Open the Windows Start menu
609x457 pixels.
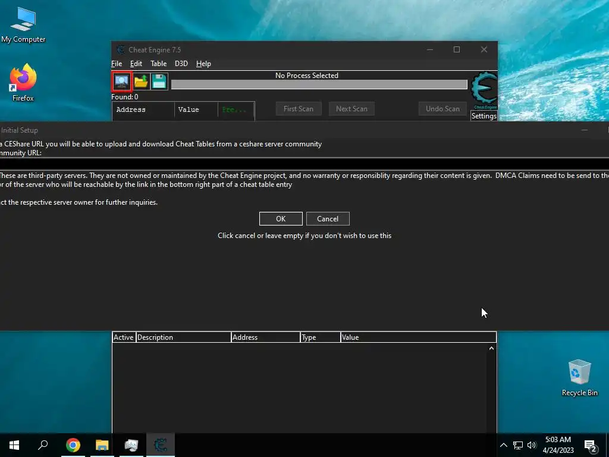(x=14, y=445)
